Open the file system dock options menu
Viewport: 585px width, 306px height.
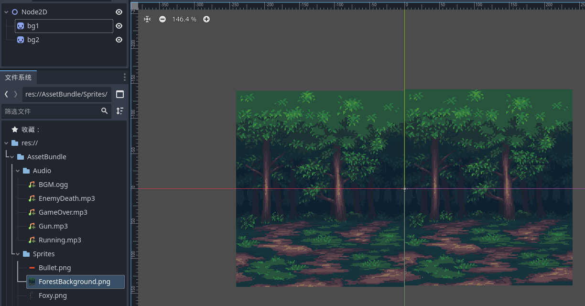pyautogui.click(x=125, y=77)
